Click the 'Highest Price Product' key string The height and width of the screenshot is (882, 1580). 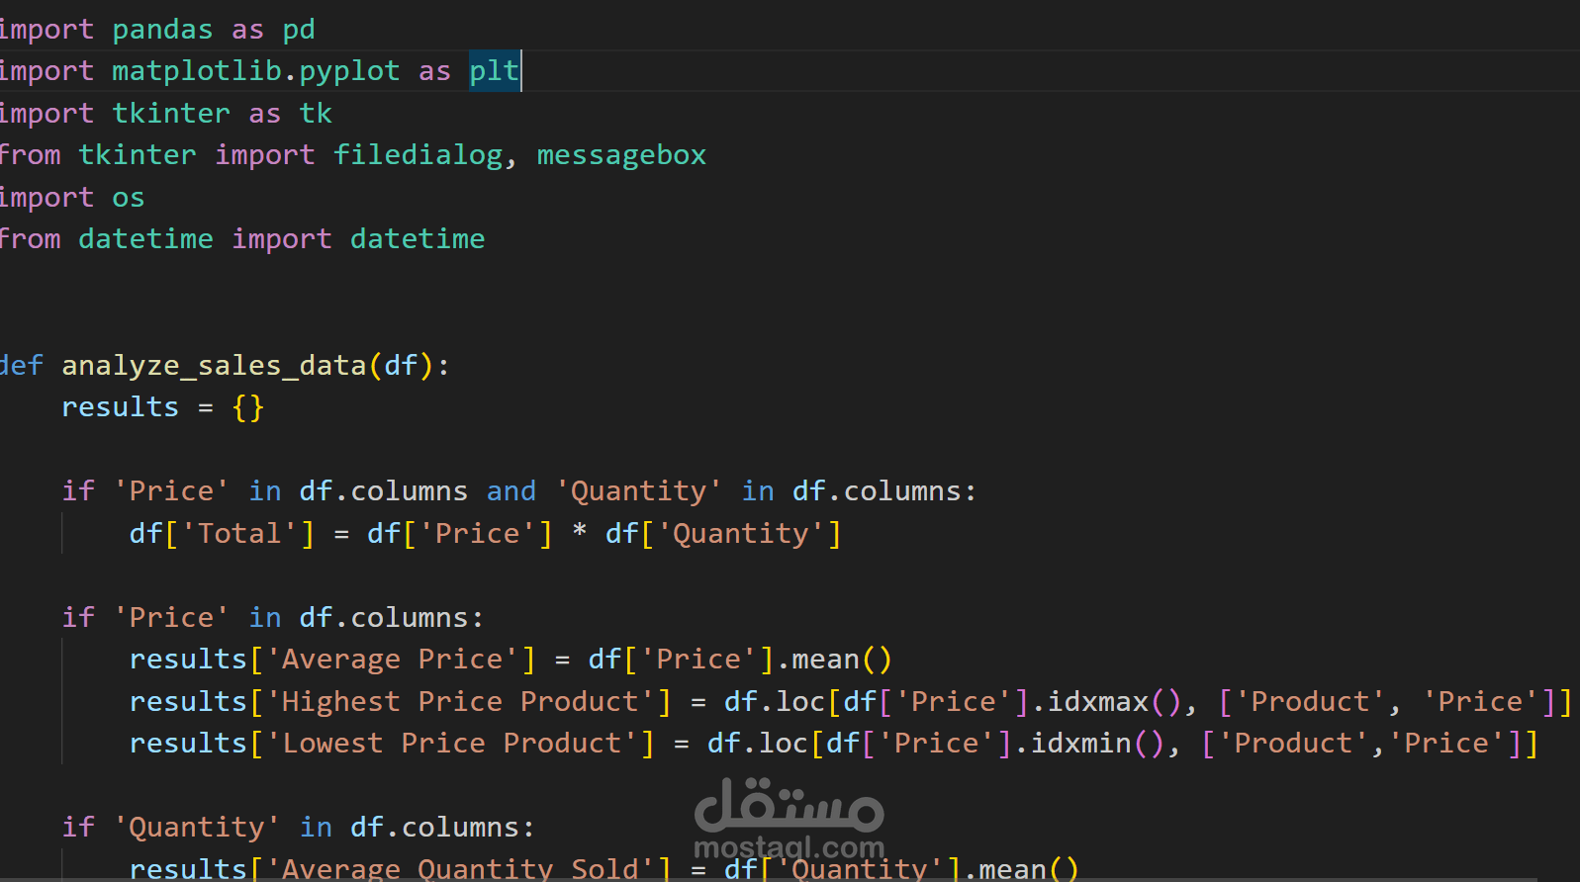pyautogui.click(x=460, y=702)
